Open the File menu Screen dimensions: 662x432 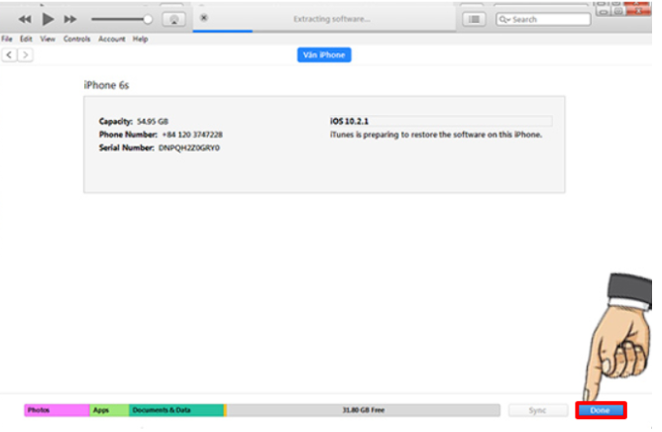point(7,39)
